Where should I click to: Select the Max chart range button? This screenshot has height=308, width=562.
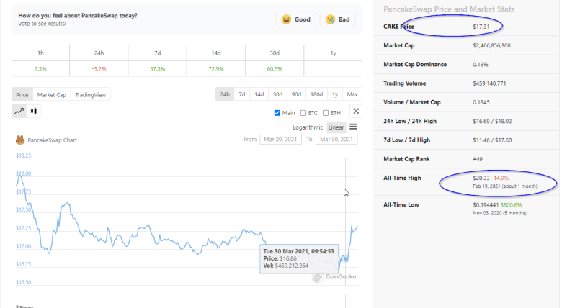[352, 94]
